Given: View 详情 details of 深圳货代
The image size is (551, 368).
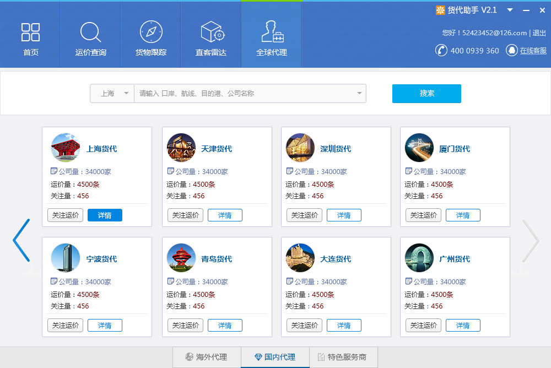Looking at the screenshot, I should [344, 215].
